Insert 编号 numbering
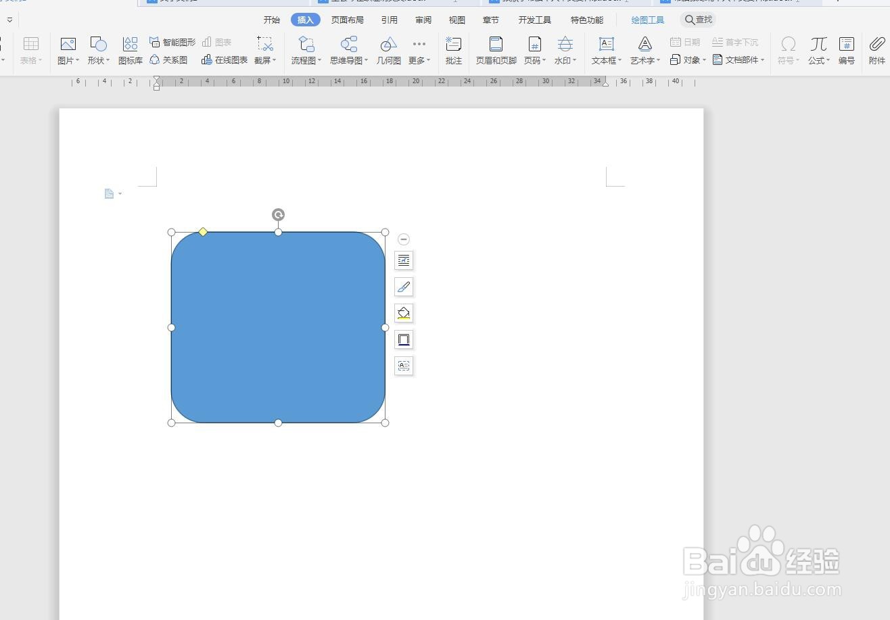This screenshot has width=890, height=620. click(x=846, y=51)
